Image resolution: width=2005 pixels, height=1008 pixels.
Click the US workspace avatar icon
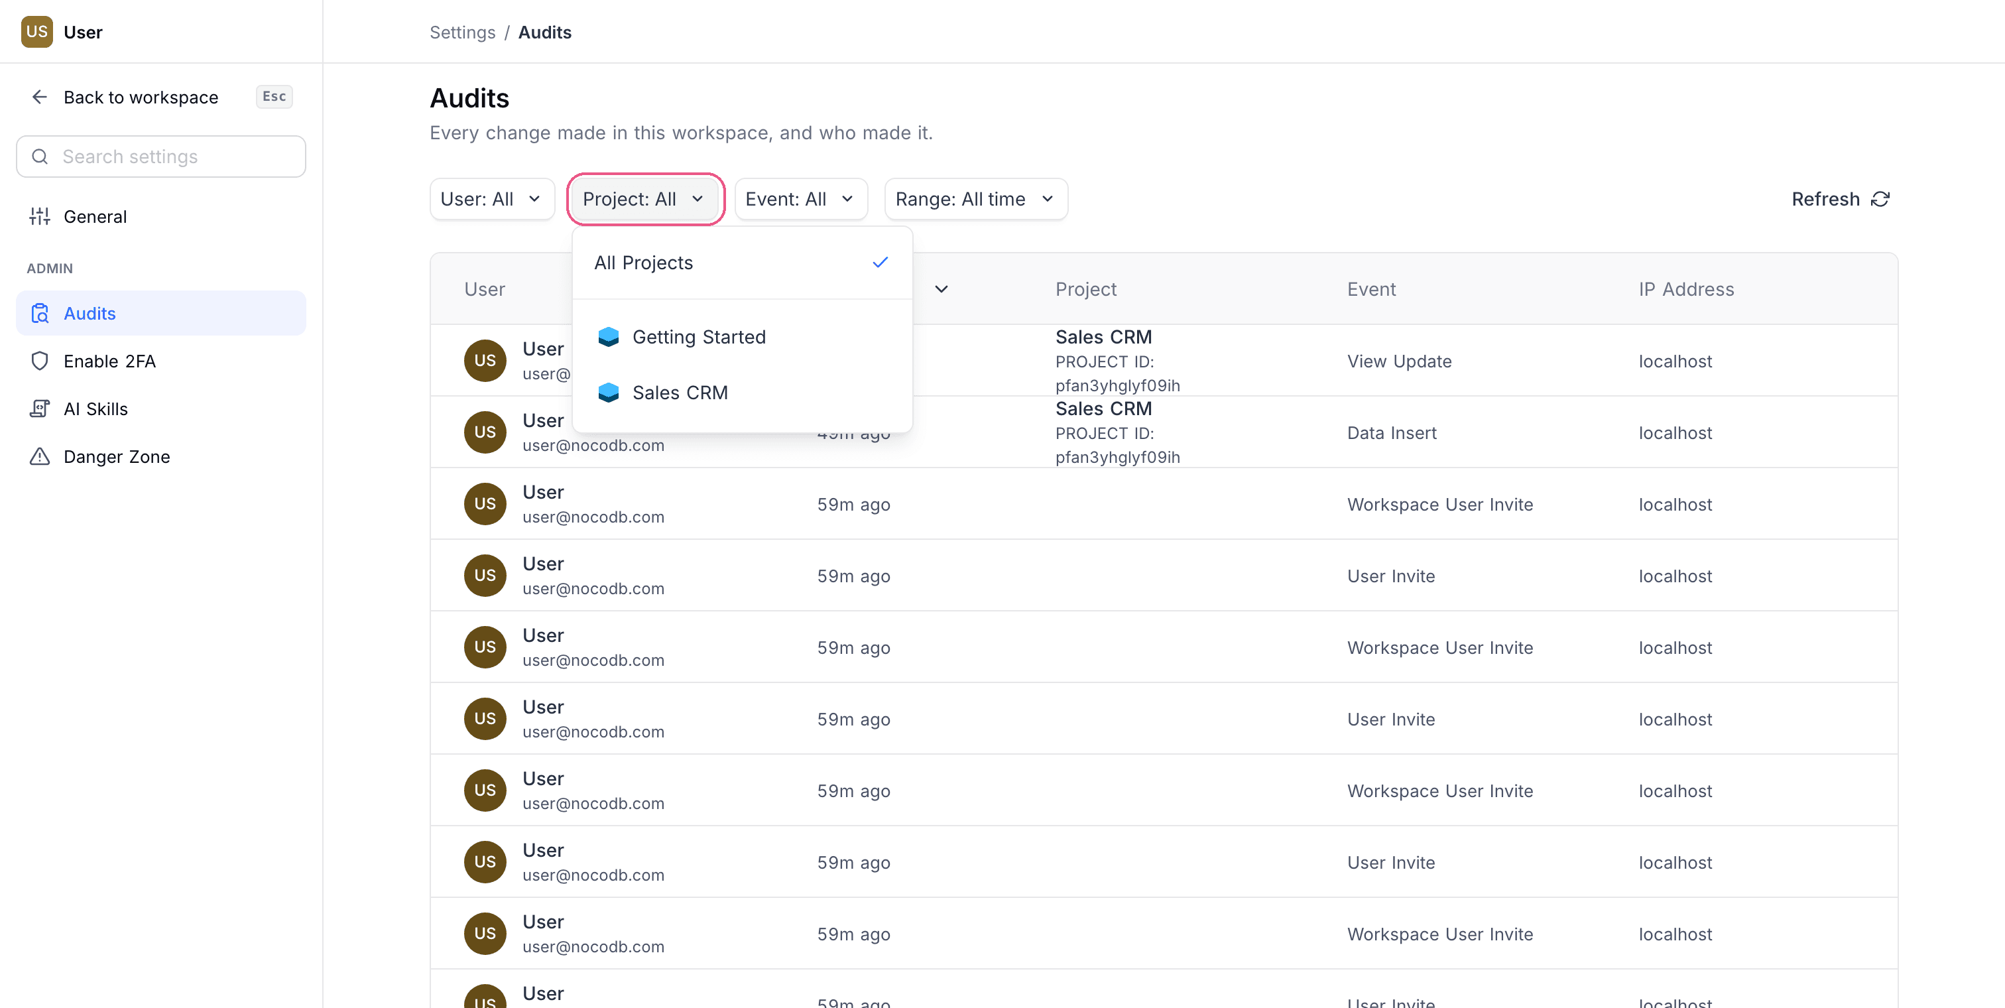pyautogui.click(x=36, y=32)
